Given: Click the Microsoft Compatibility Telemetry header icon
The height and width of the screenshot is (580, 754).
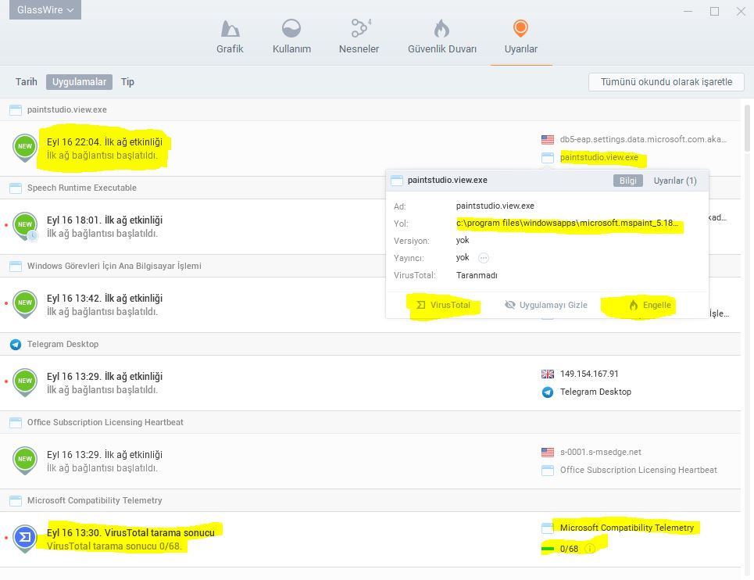Looking at the screenshot, I should [16, 500].
